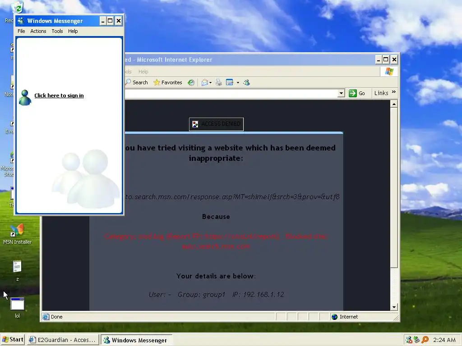Expand the Mail dropdown arrow in IE toolbar
This screenshot has width=462, height=346.
click(x=210, y=83)
